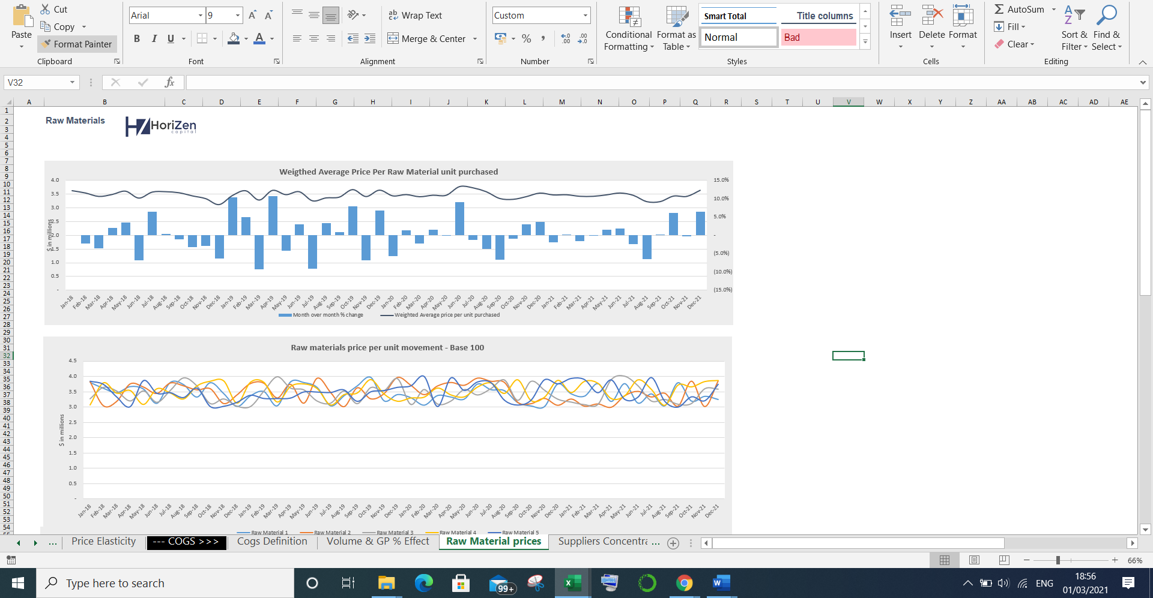Click the Orientation text-angle icon
Screen dimensions: 1153x598
353,15
